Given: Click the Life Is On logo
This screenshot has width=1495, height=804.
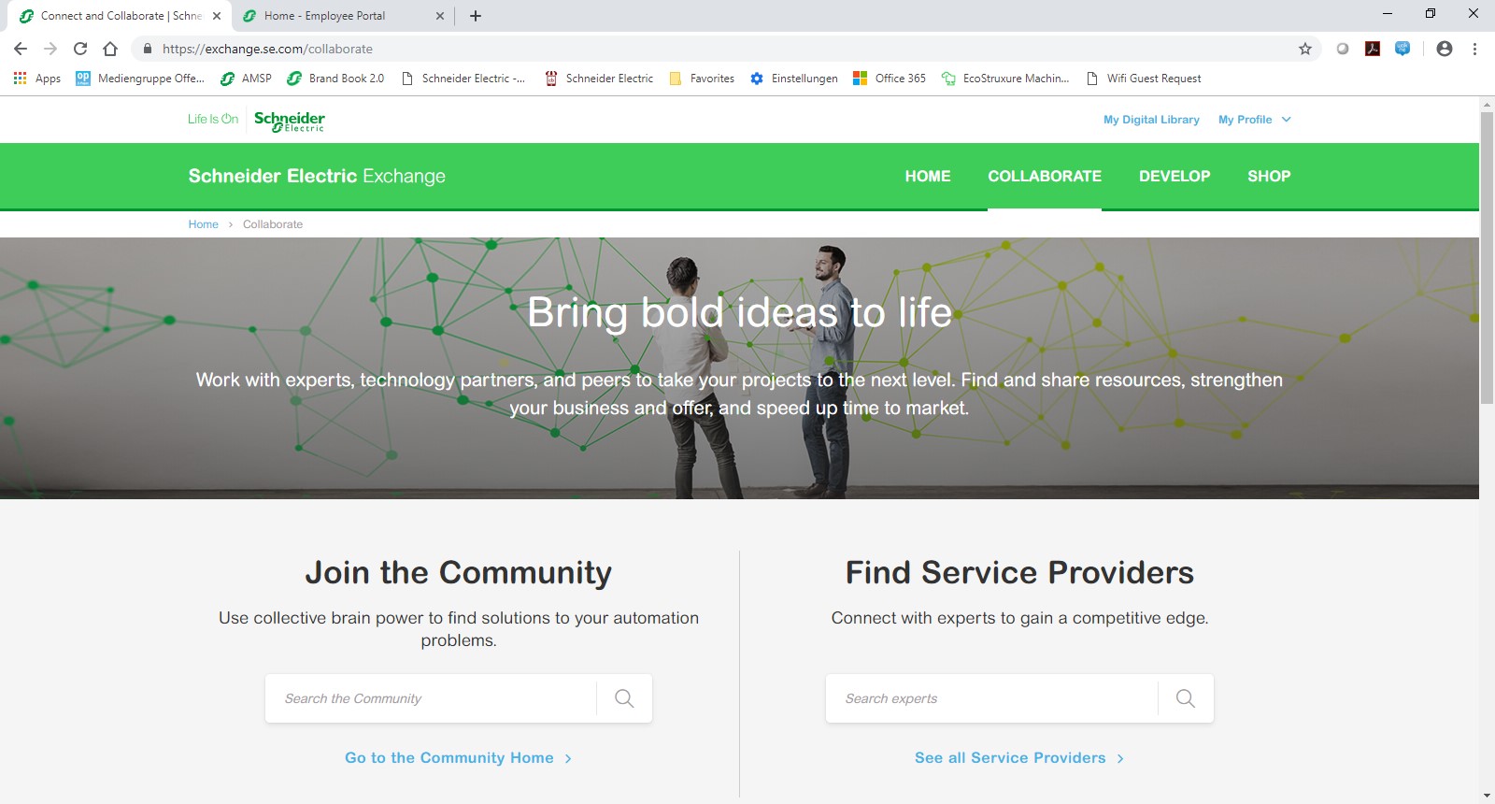Looking at the screenshot, I should click(213, 119).
